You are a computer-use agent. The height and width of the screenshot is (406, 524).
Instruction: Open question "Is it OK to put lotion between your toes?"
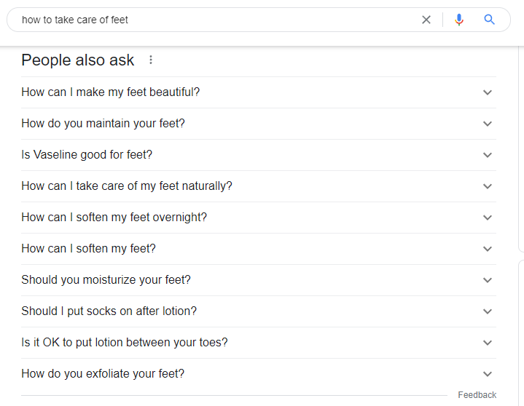pyautogui.click(x=125, y=343)
